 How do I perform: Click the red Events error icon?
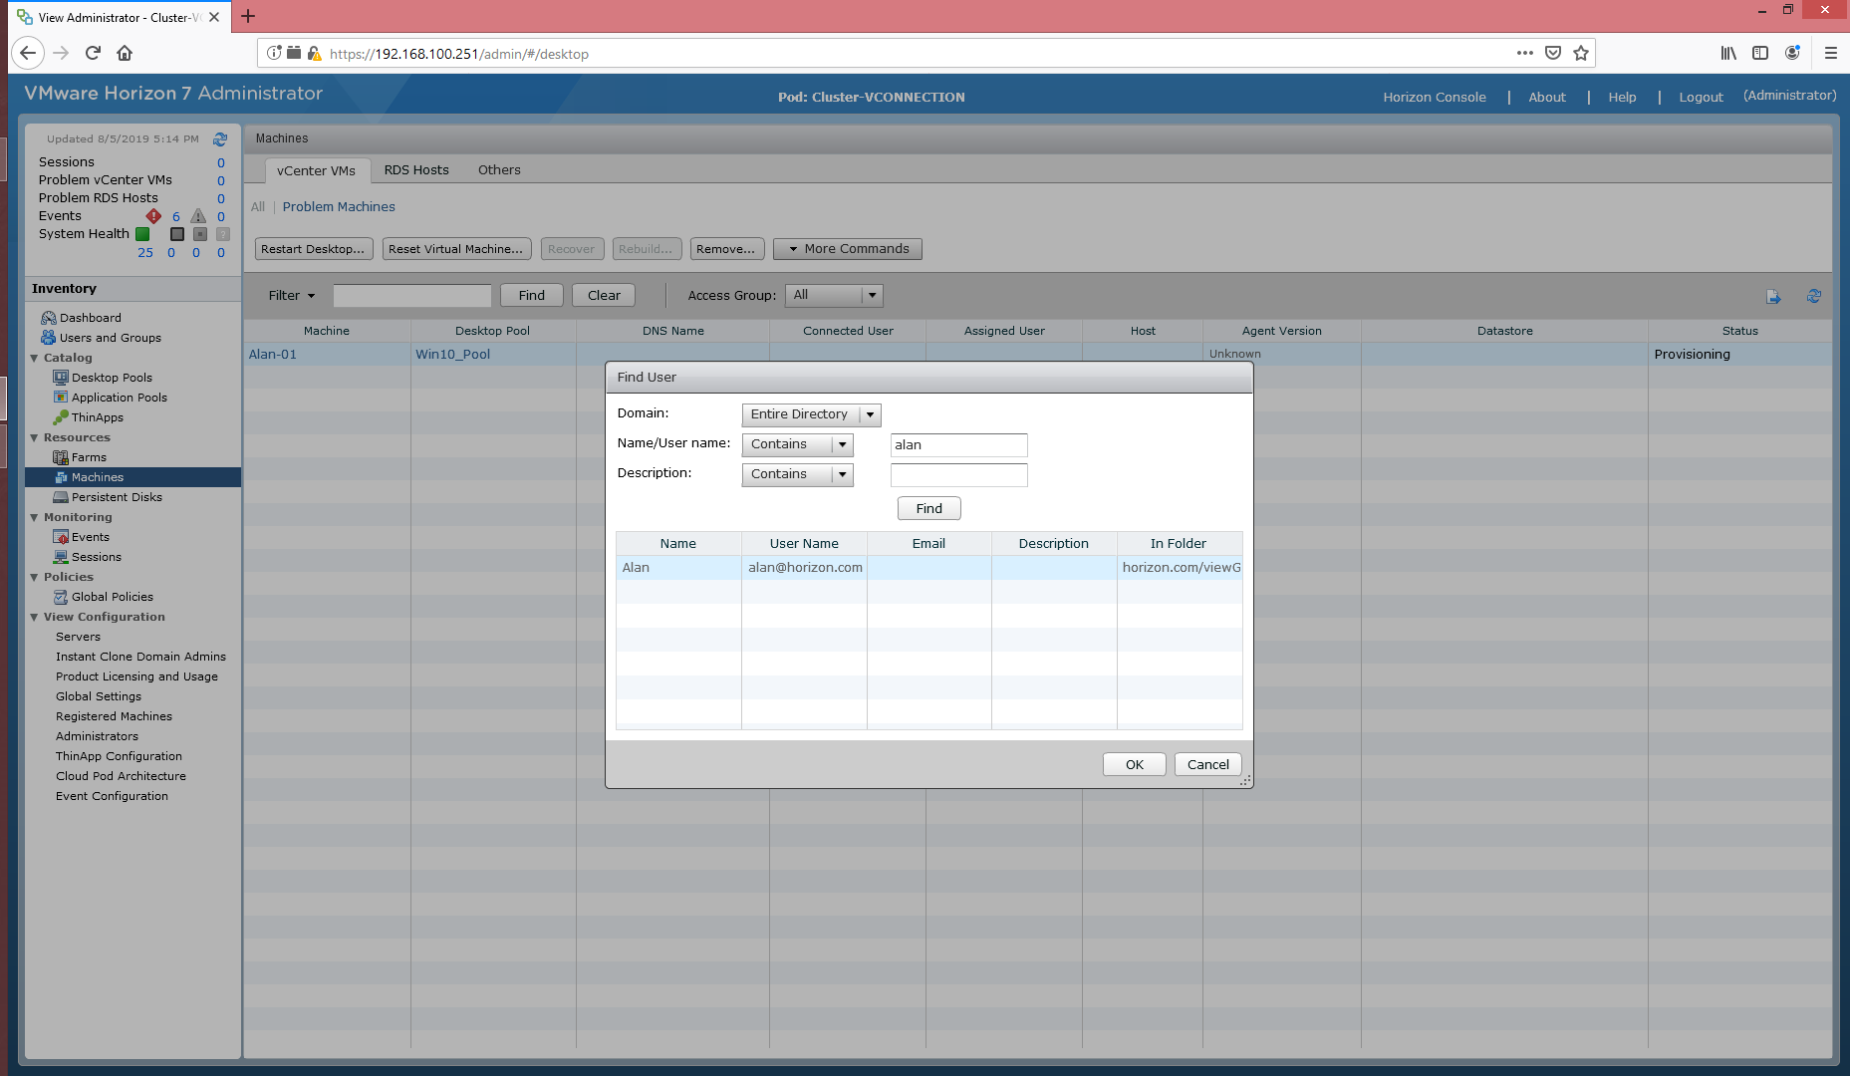click(153, 216)
